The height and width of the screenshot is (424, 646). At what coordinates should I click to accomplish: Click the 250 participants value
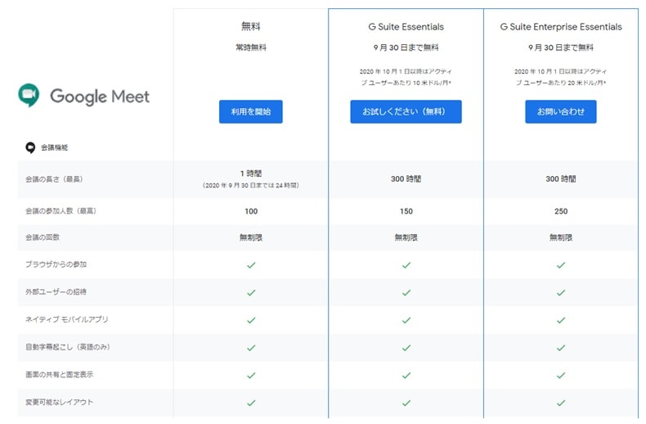pyautogui.click(x=560, y=211)
